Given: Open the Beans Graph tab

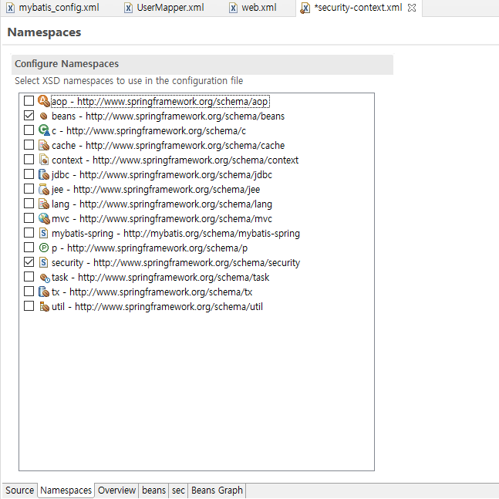Looking at the screenshot, I should 217,490.
